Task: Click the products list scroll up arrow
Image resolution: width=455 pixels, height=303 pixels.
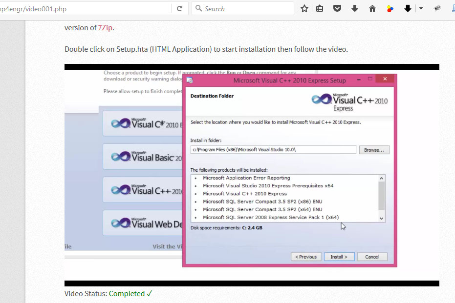Action: [382, 179]
